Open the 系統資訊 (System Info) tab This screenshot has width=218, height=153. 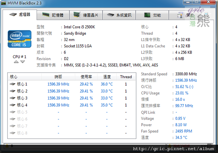pyautogui.click(x=119, y=15)
